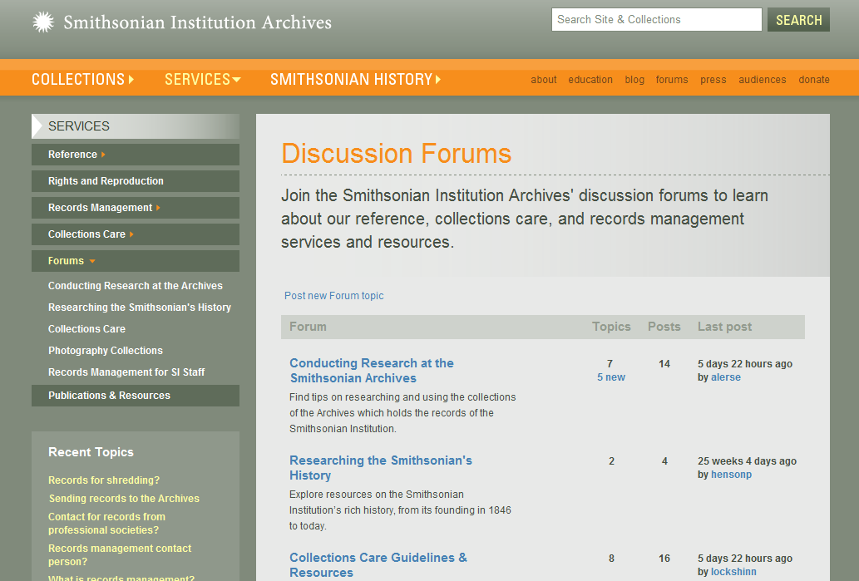Open Publications & Resources sidebar item
859x581 pixels.
click(x=109, y=396)
